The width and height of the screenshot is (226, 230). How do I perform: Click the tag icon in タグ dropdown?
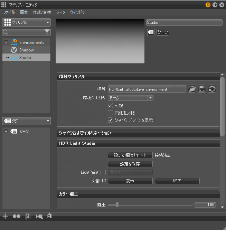coord(8,121)
